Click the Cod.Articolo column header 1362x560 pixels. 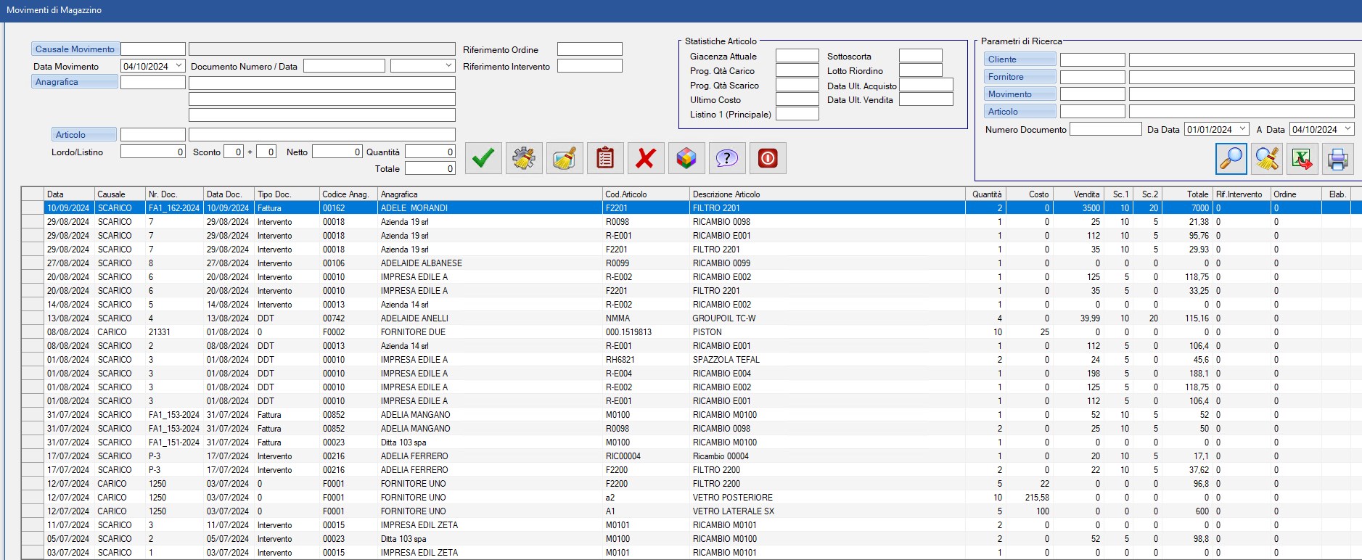click(645, 194)
